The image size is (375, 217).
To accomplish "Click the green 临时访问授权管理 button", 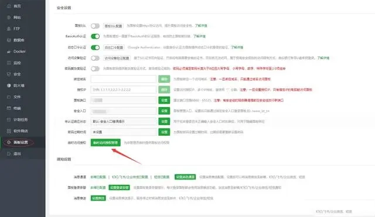I will point(105,143).
